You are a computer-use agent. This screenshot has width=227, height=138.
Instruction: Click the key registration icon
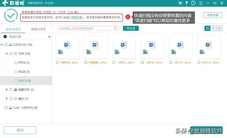186,3
